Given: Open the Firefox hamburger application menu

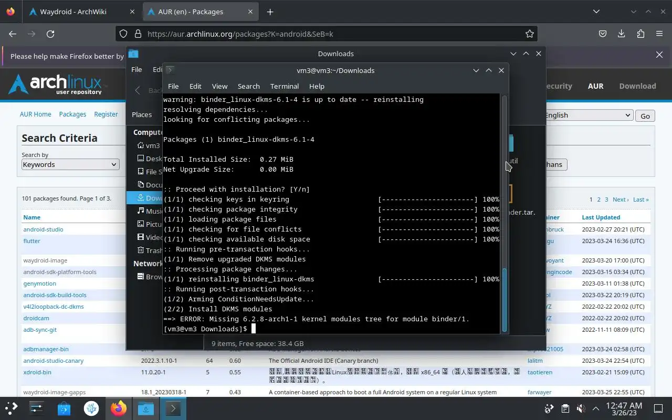Looking at the screenshot, I should click(x=659, y=34).
